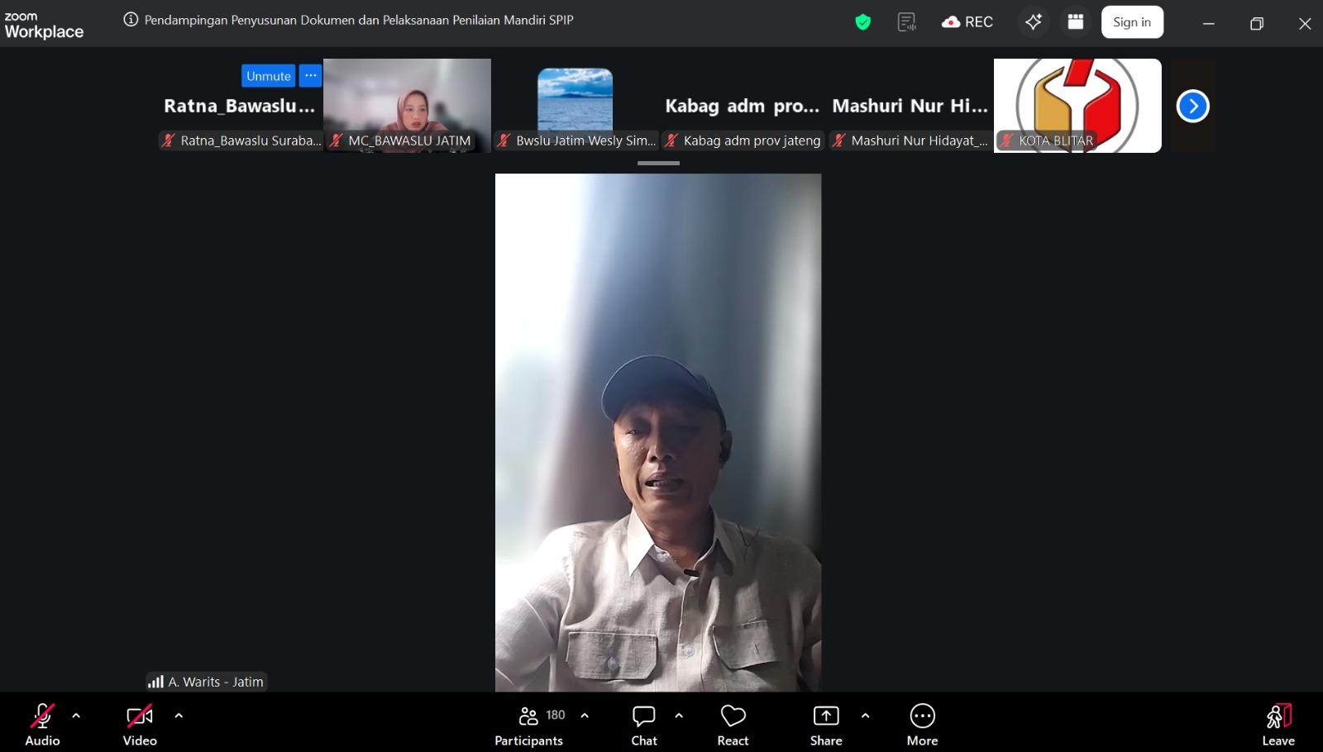Click muted mic icon on Mashuri Nur Hidayat label
The width and height of the screenshot is (1323, 752).
pyautogui.click(x=838, y=140)
